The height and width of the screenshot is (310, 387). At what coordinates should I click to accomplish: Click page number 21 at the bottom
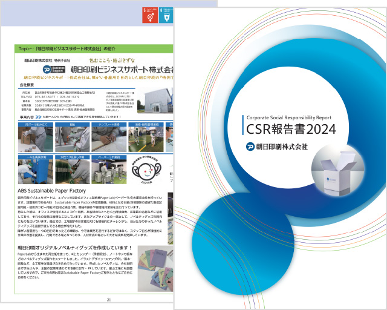coord(109,300)
